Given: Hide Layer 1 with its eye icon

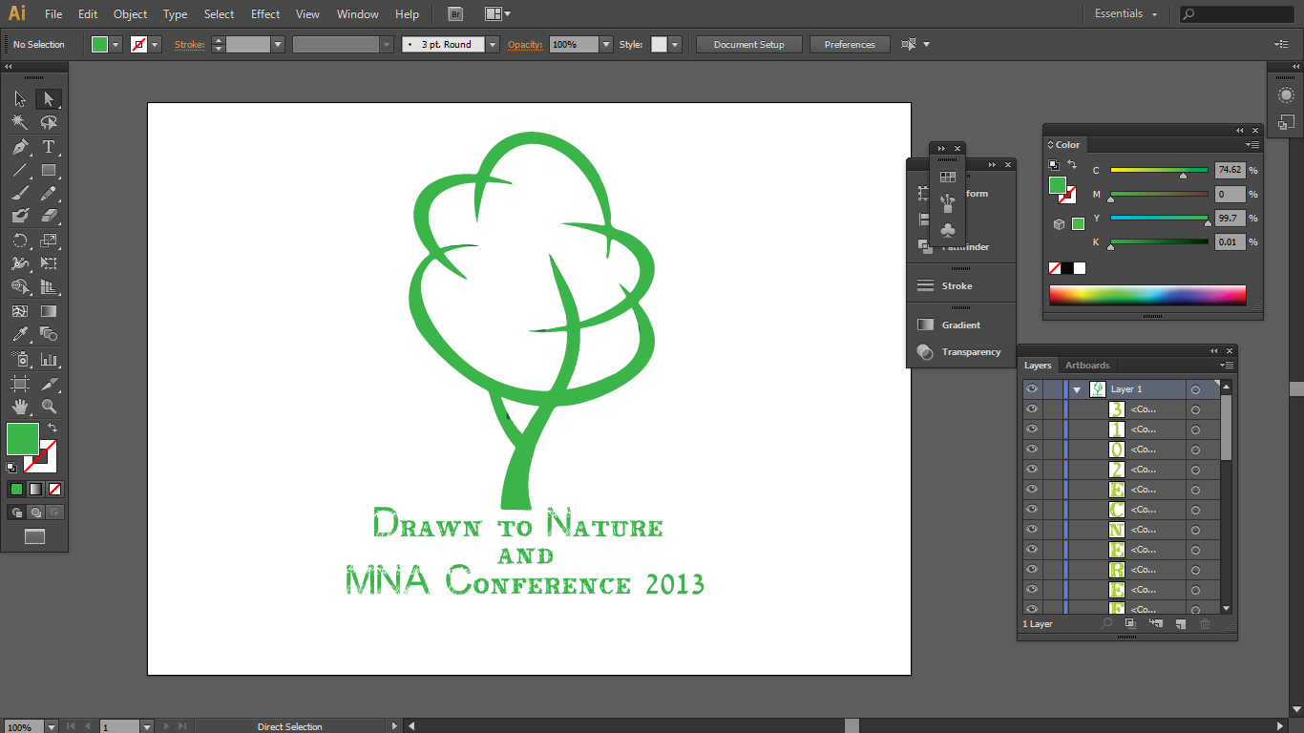Looking at the screenshot, I should pos(1031,389).
